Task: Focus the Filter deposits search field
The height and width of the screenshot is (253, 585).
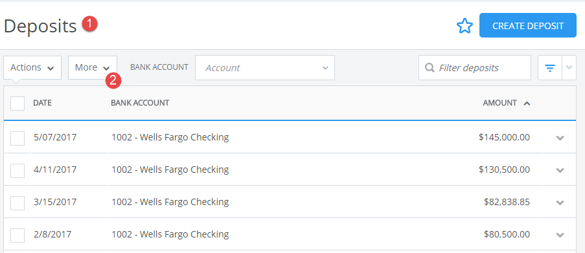Action: pos(475,68)
